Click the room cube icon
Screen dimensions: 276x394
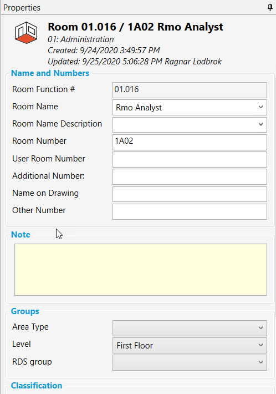(26, 33)
